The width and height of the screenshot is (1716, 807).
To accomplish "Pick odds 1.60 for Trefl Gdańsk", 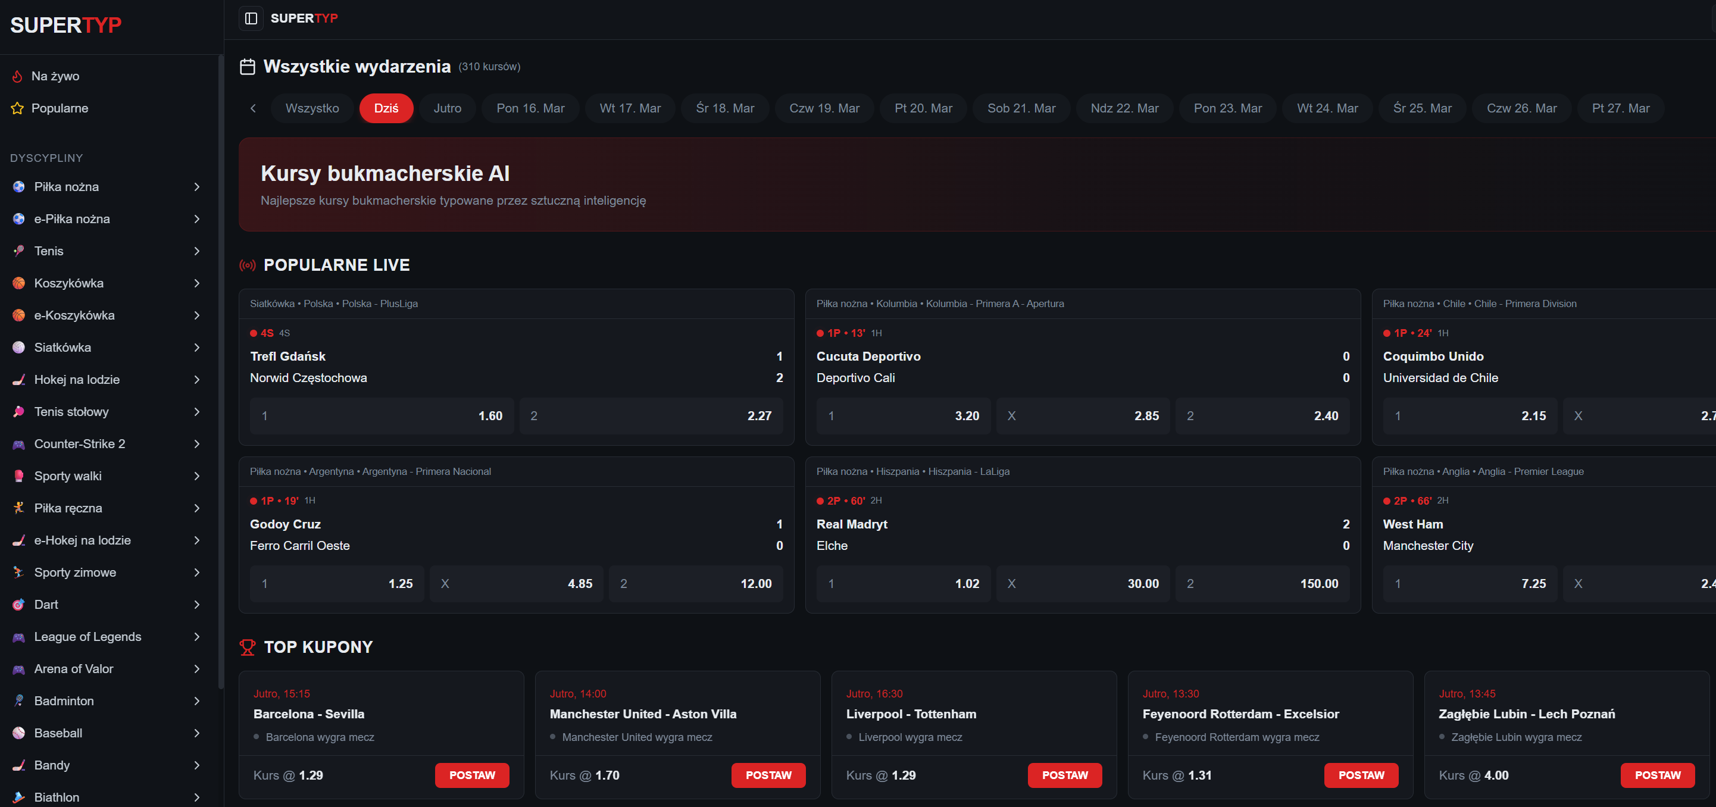I will coord(382,416).
